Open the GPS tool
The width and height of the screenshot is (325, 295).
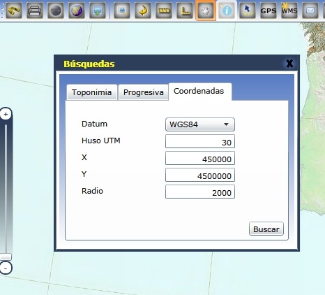pyautogui.click(x=269, y=10)
